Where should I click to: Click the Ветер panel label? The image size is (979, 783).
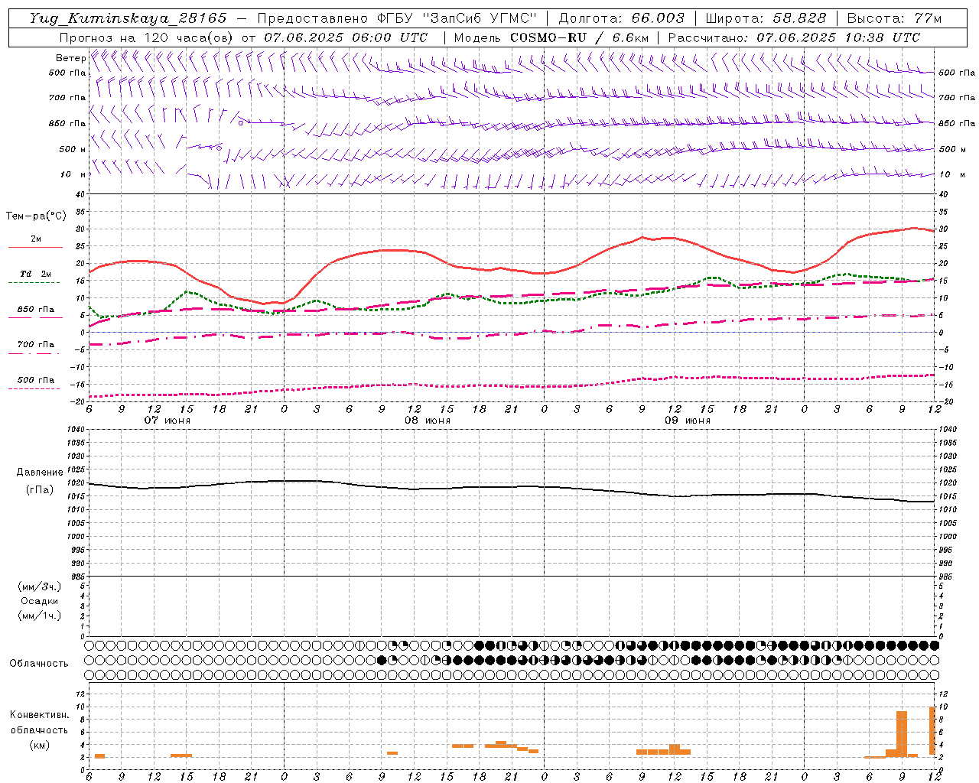pyautogui.click(x=70, y=58)
